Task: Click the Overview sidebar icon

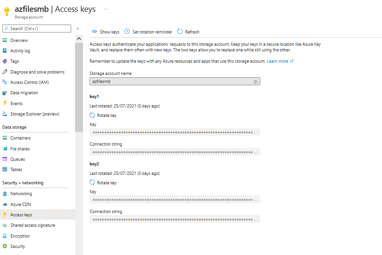Action: (5, 40)
